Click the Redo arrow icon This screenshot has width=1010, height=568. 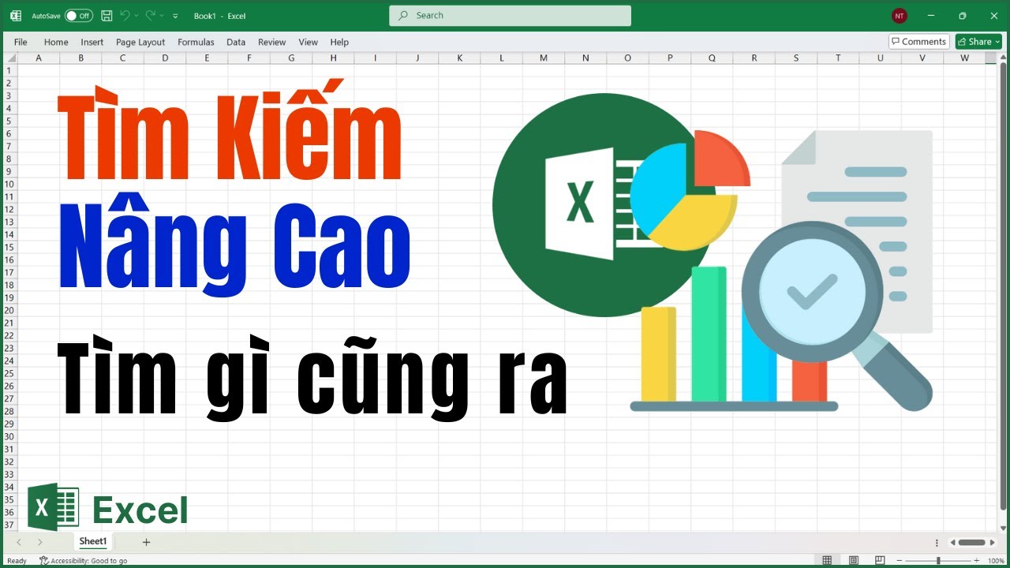pos(150,16)
